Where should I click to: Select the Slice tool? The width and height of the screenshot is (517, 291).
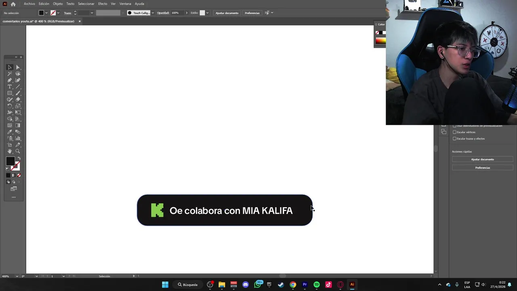[18, 145]
